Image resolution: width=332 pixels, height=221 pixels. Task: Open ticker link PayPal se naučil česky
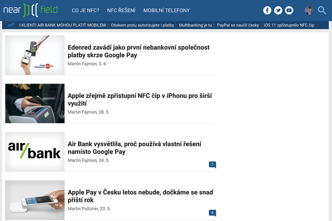(x=238, y=25)
